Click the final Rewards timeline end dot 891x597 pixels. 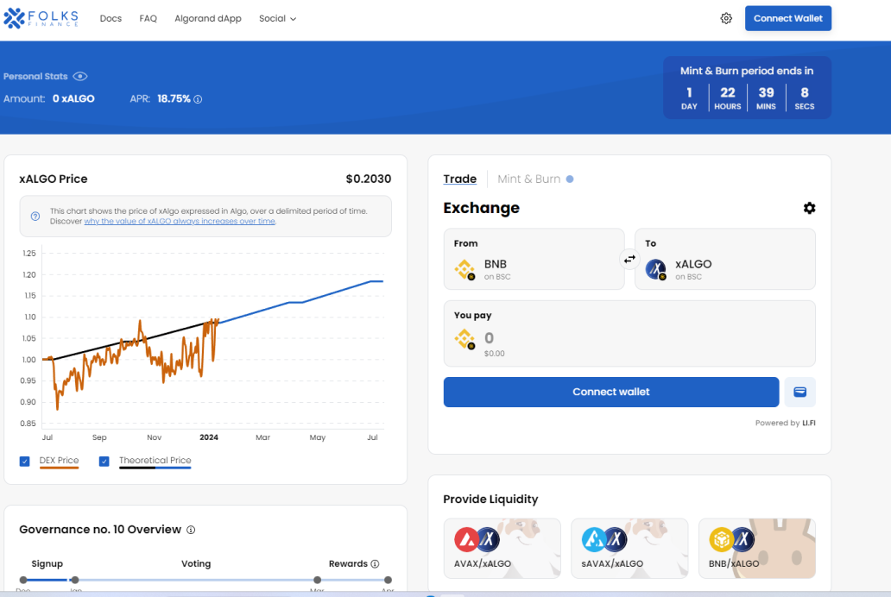(x=388, y=580)
